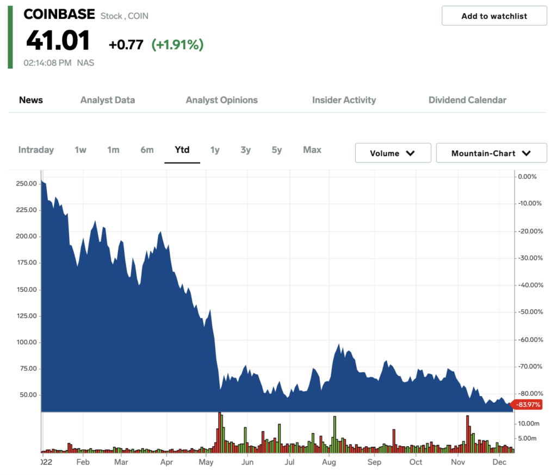Screen dimensions: 557x475
Task: Set chart range to 5y
Action: [277, 150]
